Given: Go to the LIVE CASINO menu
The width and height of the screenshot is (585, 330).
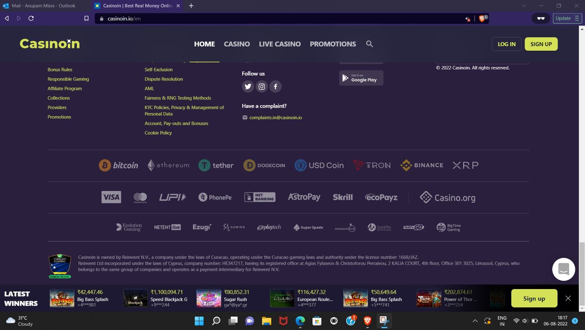Looking at the screenshot, I should (280, 44).
